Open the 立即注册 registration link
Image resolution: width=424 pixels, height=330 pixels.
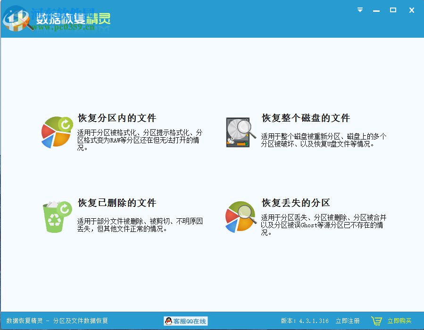(348, 321)
